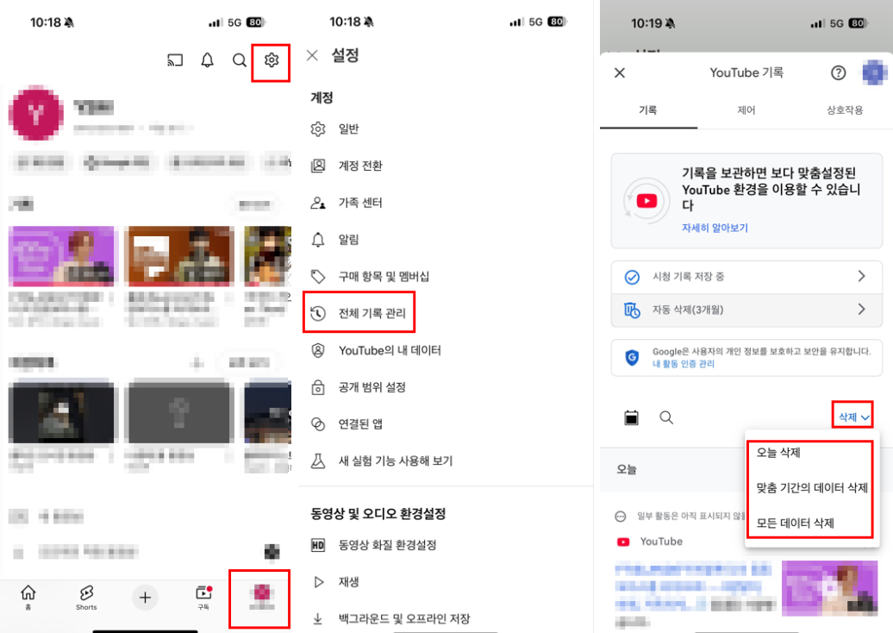Open notifications bell icon
This screenshot has width=893, height=633.
[207, 60]
